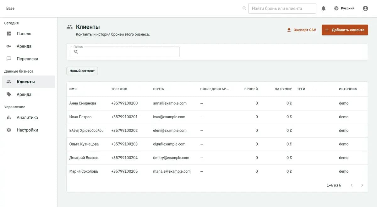377x207 pixels.
Task: Select Клиенты in the sidebar
Action: tap(29, 82)
